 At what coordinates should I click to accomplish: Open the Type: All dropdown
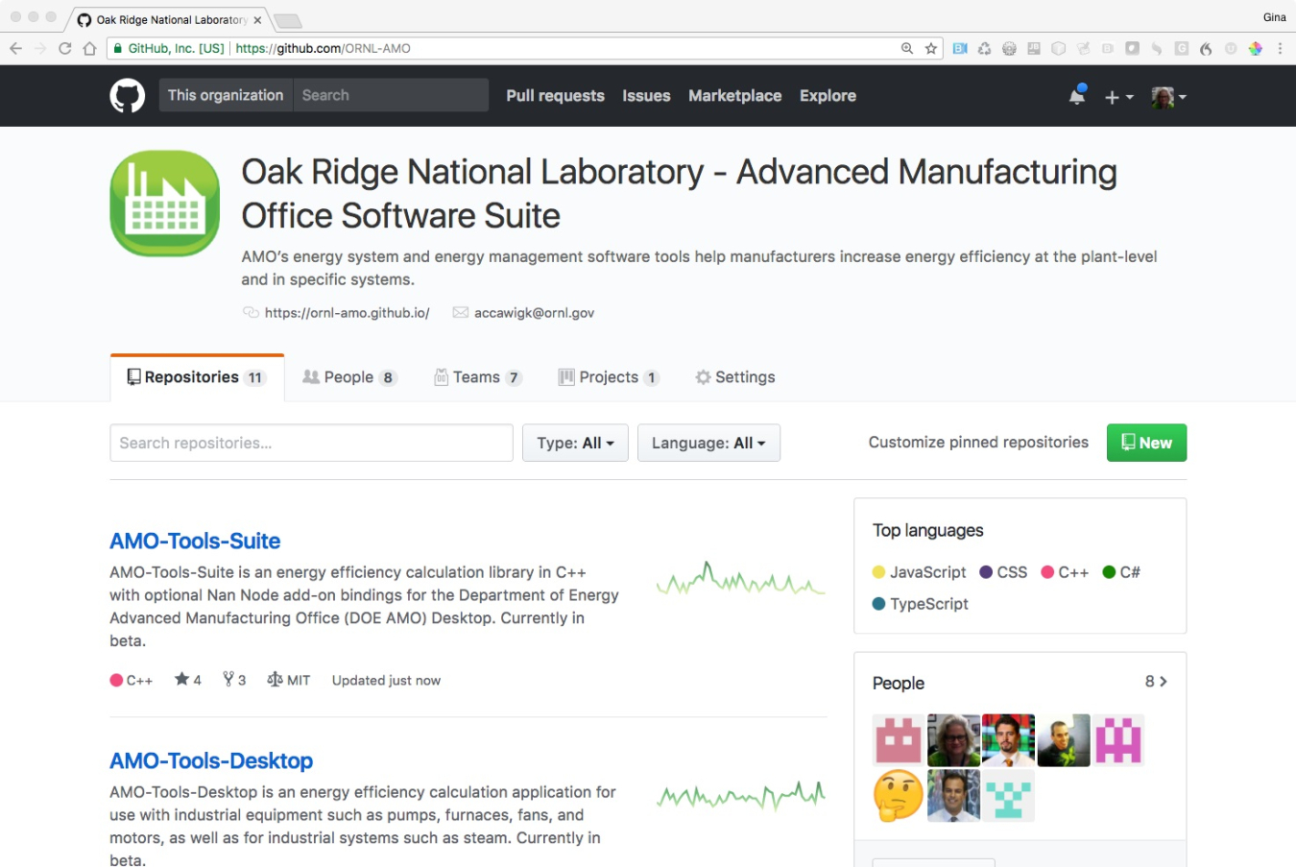(575, 443)
